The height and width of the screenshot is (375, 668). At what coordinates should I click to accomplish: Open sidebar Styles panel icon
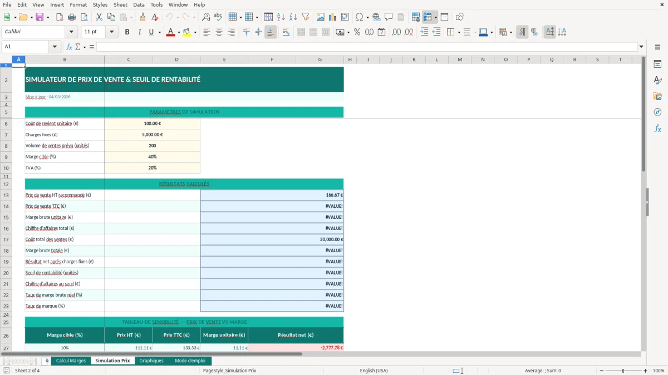tap(657, 80)
